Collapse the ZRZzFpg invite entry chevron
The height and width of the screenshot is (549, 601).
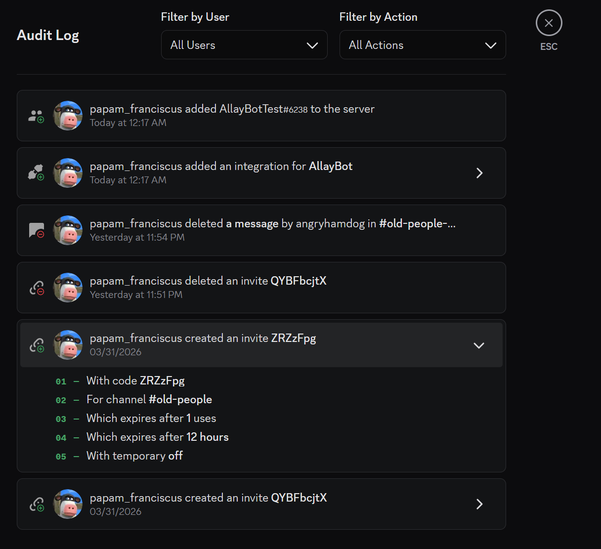478,345
